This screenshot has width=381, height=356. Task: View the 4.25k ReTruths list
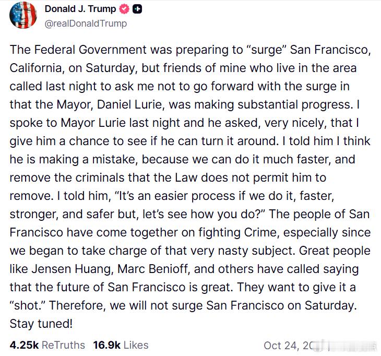coord(47,345)
